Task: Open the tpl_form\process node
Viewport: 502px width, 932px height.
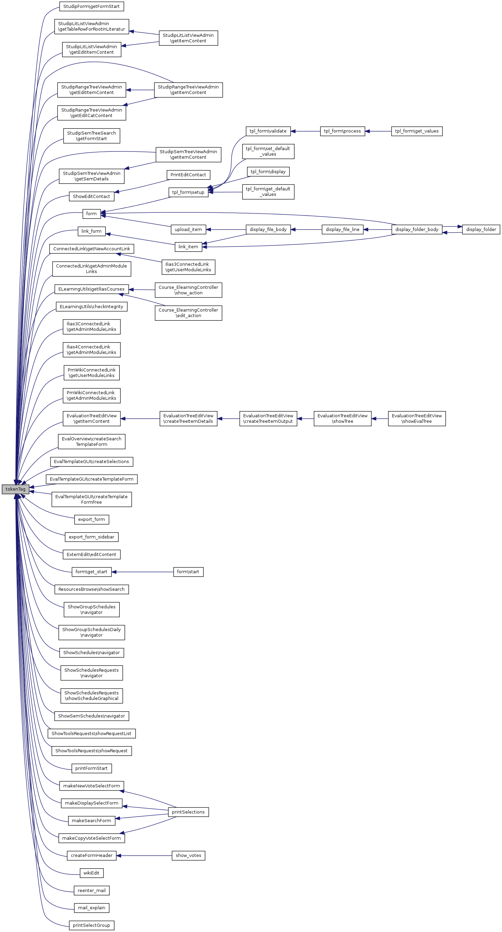Action: [342, 131]
